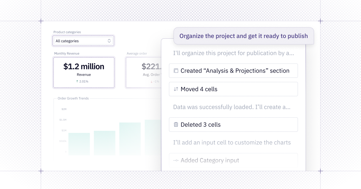Click the input icon beside Added Category input
The height and width of the screenshot is (189, 361).
point(176,160)
